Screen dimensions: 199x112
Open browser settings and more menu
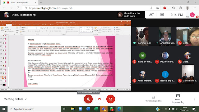click(x=195, y=8)
